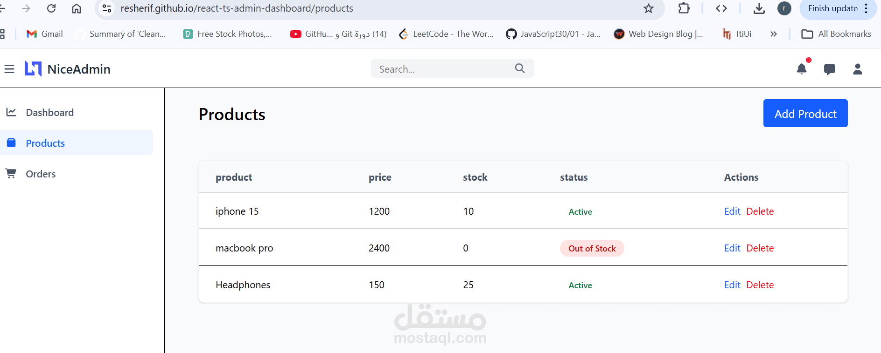Click the NiceAdmin logo icon
This screenshot has height=353, width=881.
pyautogui.click(x=33, y=69)
